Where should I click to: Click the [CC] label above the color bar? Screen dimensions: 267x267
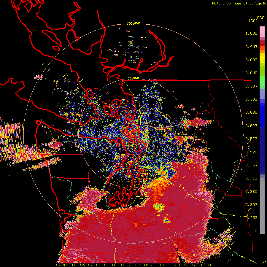point(253,20)
